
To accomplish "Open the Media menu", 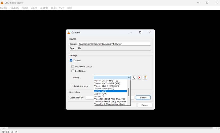I will tap(4, 8).
